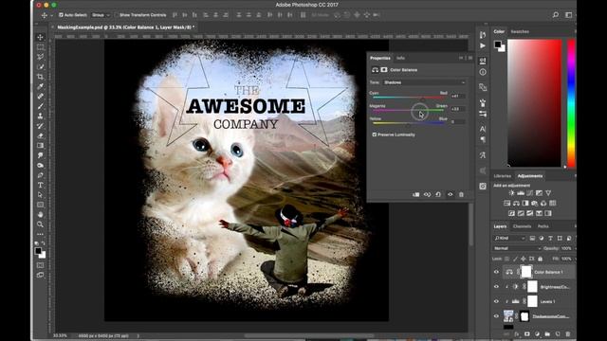This screenshot has height=341, width=607.
Task: Open the Tone dropdown showing Shadows
Action: click(x=424, y=82)
